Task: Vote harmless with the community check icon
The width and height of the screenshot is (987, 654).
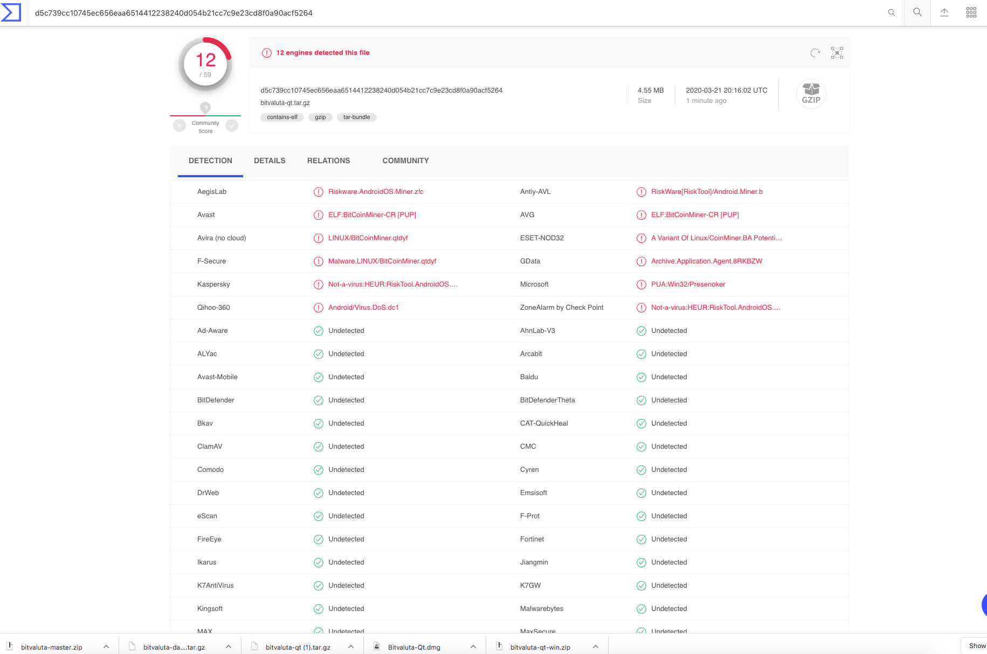Action: pos(232,126)
